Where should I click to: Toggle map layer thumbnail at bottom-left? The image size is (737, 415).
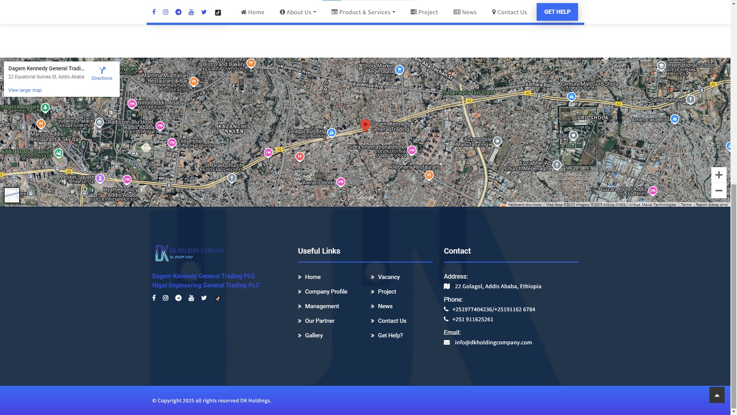(x=12, y=195)
